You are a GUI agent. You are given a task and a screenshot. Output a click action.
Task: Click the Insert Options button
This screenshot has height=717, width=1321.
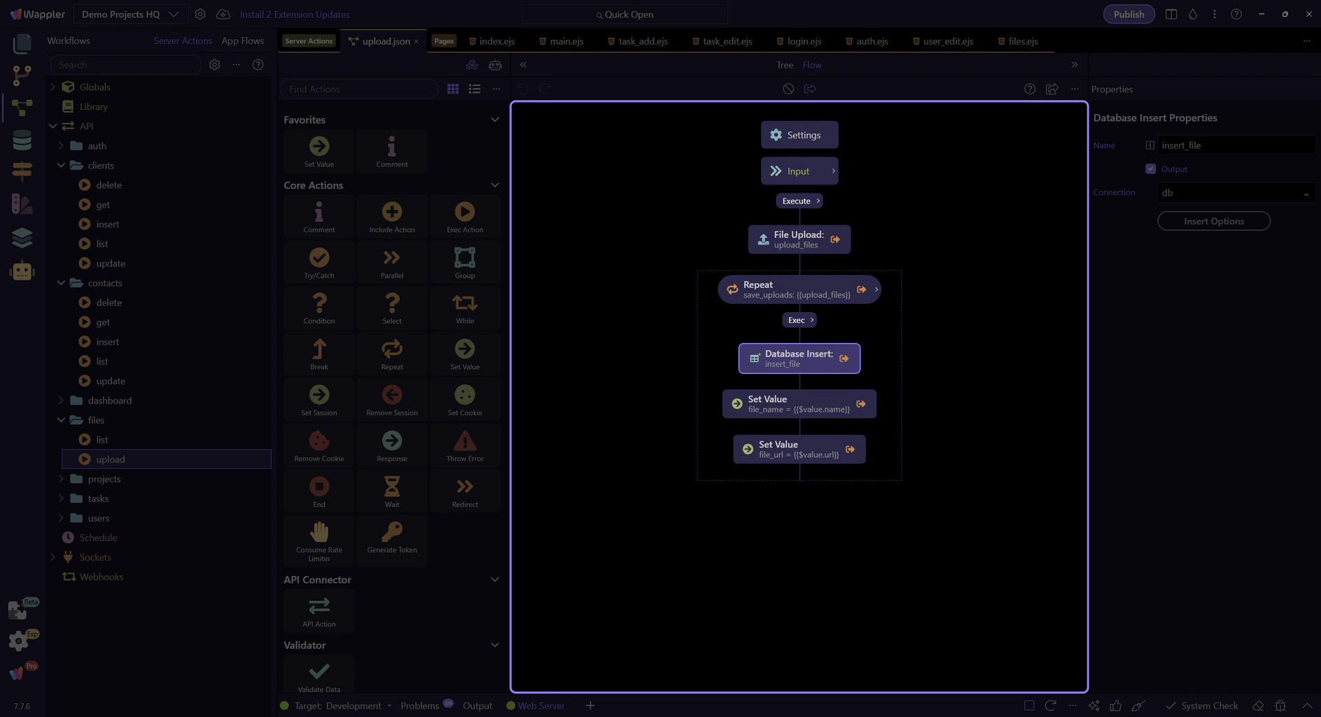coord(1213,221)
